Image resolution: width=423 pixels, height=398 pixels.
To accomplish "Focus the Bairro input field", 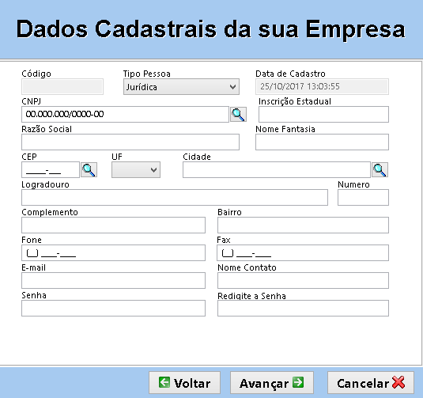I will pyautogui.click(x=303, y=226).
